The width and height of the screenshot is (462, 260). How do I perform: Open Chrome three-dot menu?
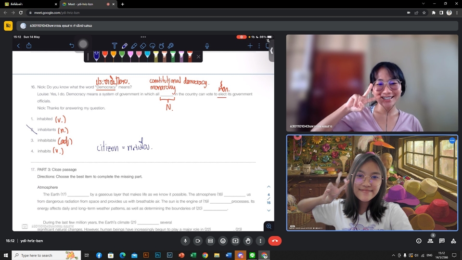457,13
